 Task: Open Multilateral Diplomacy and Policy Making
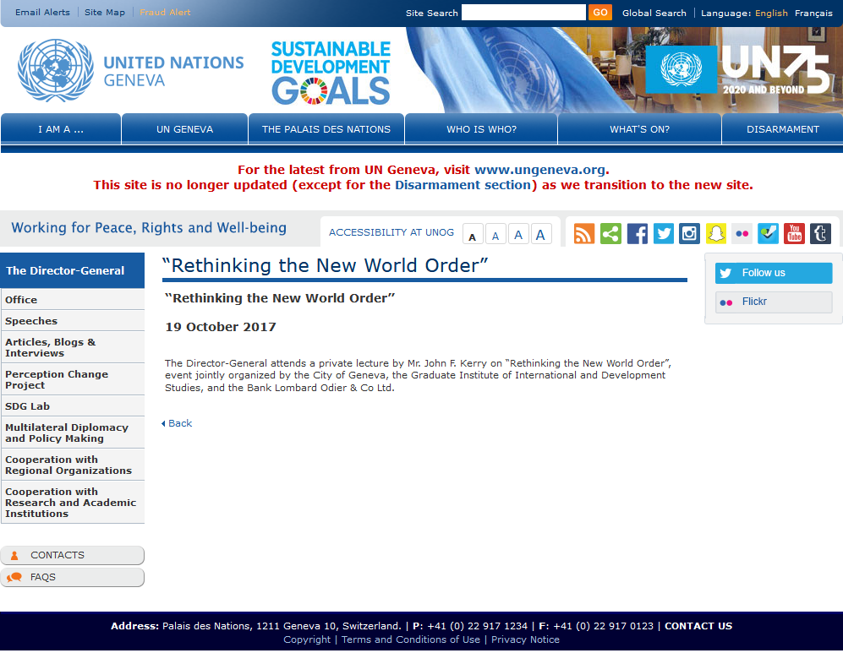[x=73, y=433]
